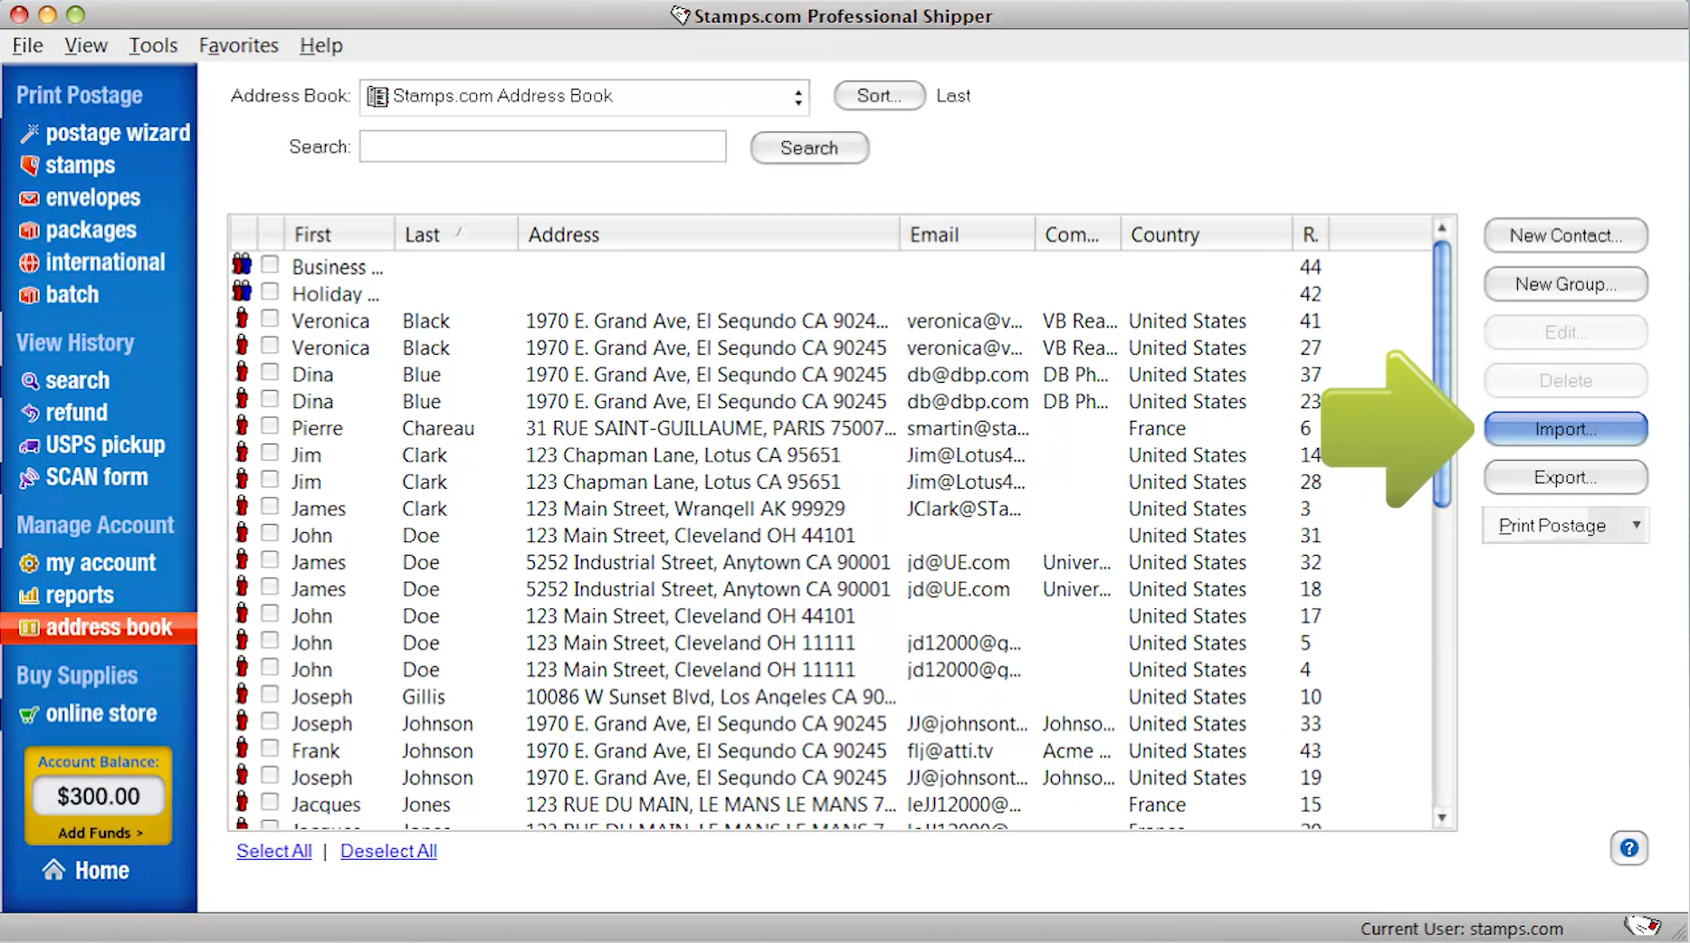Click the address book icon in sidebar
The width and height of the screenshot is (1690, 943).
point(30,628)
